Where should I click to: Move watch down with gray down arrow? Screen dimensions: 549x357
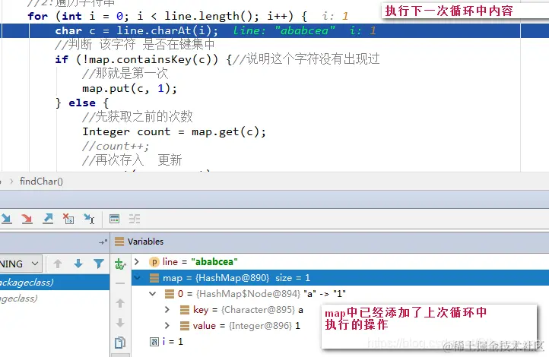[120, 323]
